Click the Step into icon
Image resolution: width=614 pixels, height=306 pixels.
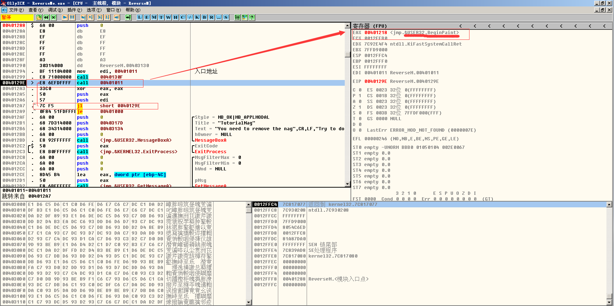[x=83, y=17]
